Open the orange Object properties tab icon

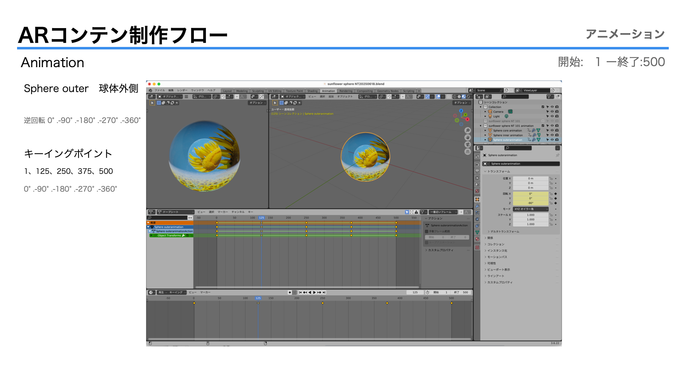[477, 199]
